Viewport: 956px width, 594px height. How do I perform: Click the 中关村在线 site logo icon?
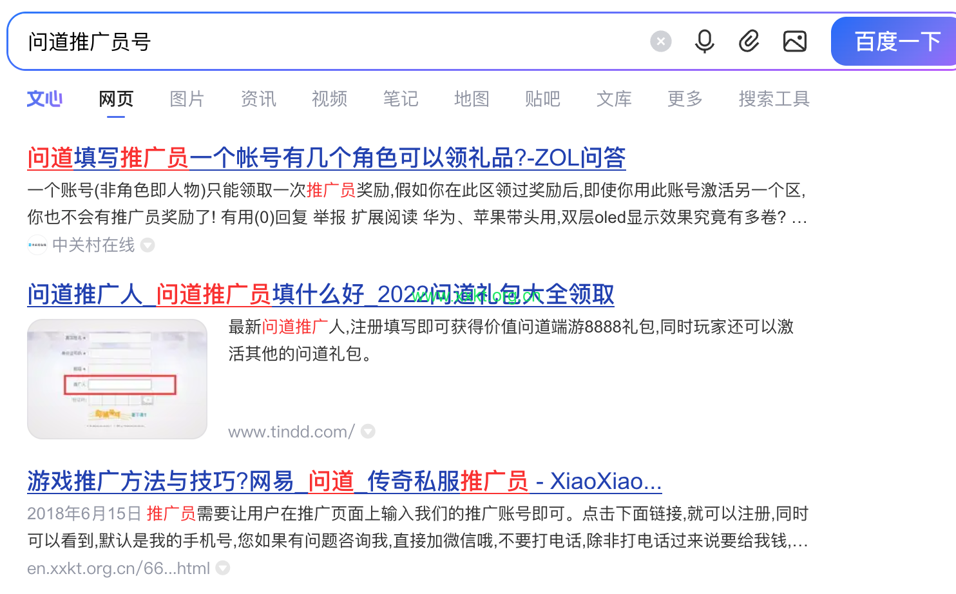pyautogui.click(x=37, y=245)
